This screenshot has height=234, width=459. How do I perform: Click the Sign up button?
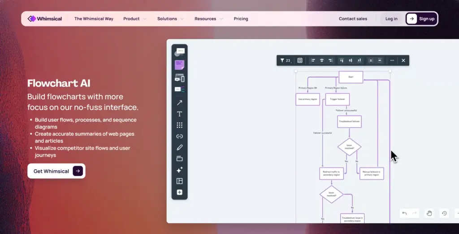point(421,19)
